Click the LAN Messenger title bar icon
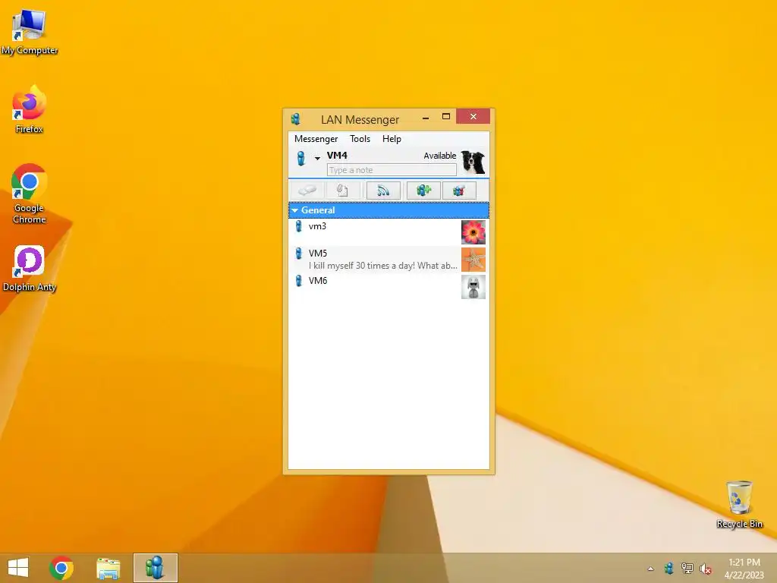Viewport: 777px width, 583px height. (x=297, y=119)
